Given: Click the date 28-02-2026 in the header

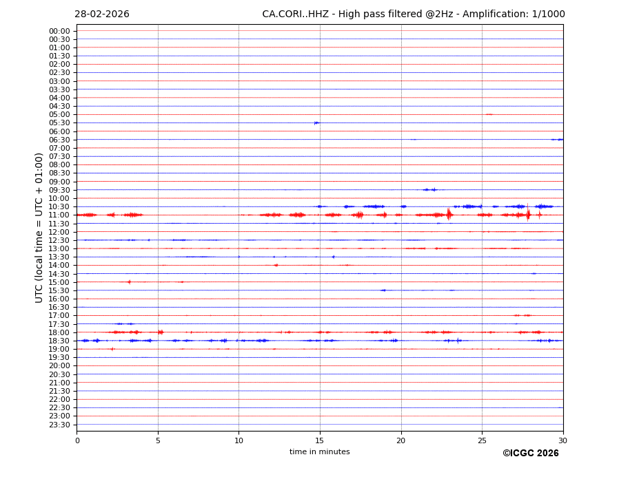Looking at the screenshot, I should click(x=101, y=14).
